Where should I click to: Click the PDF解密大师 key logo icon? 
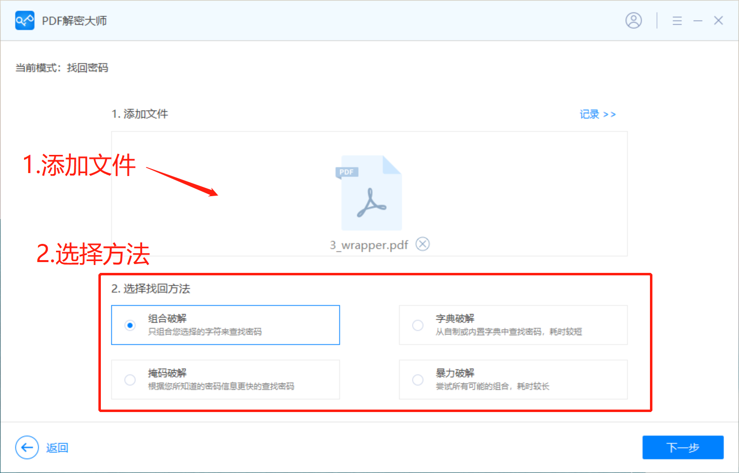click(25, 20)
